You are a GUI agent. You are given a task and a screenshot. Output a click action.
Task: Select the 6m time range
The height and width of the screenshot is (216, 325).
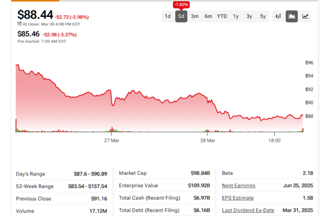(x=209, y=16)
